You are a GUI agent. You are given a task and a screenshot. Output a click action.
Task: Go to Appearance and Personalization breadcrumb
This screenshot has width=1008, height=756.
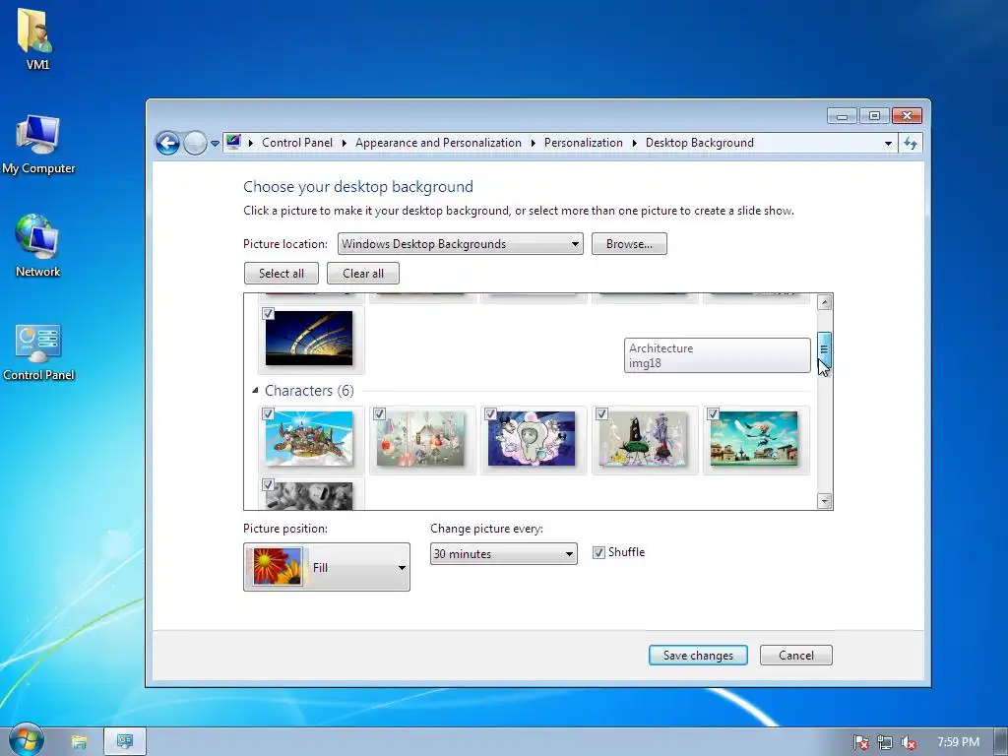438,143
